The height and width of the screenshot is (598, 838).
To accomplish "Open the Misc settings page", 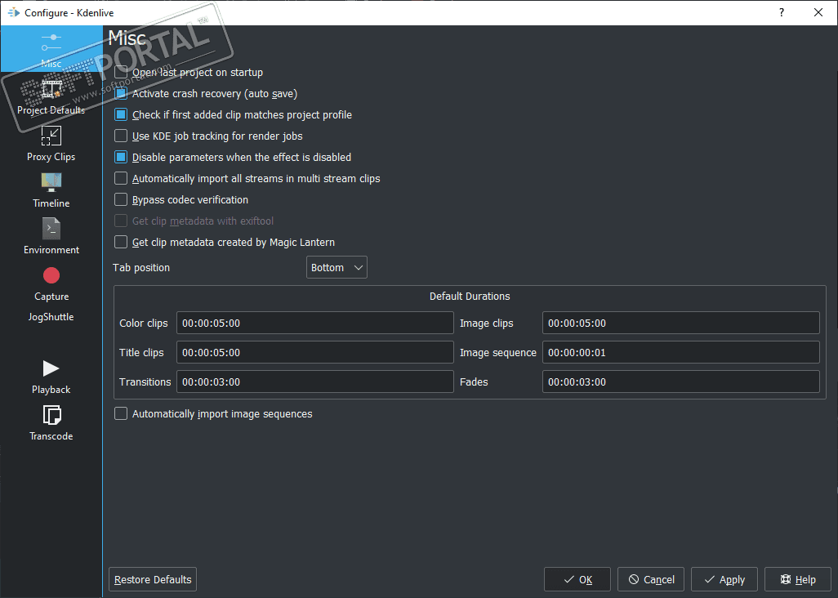I will point(51,49).
